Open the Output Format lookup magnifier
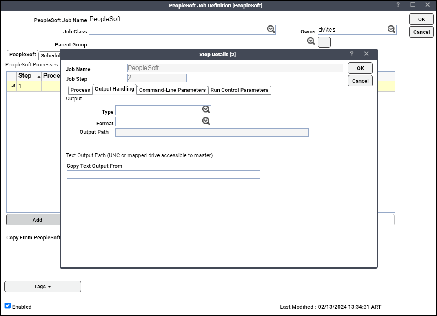The width and height of the screenshot is (437, 316). coord(206,121)
